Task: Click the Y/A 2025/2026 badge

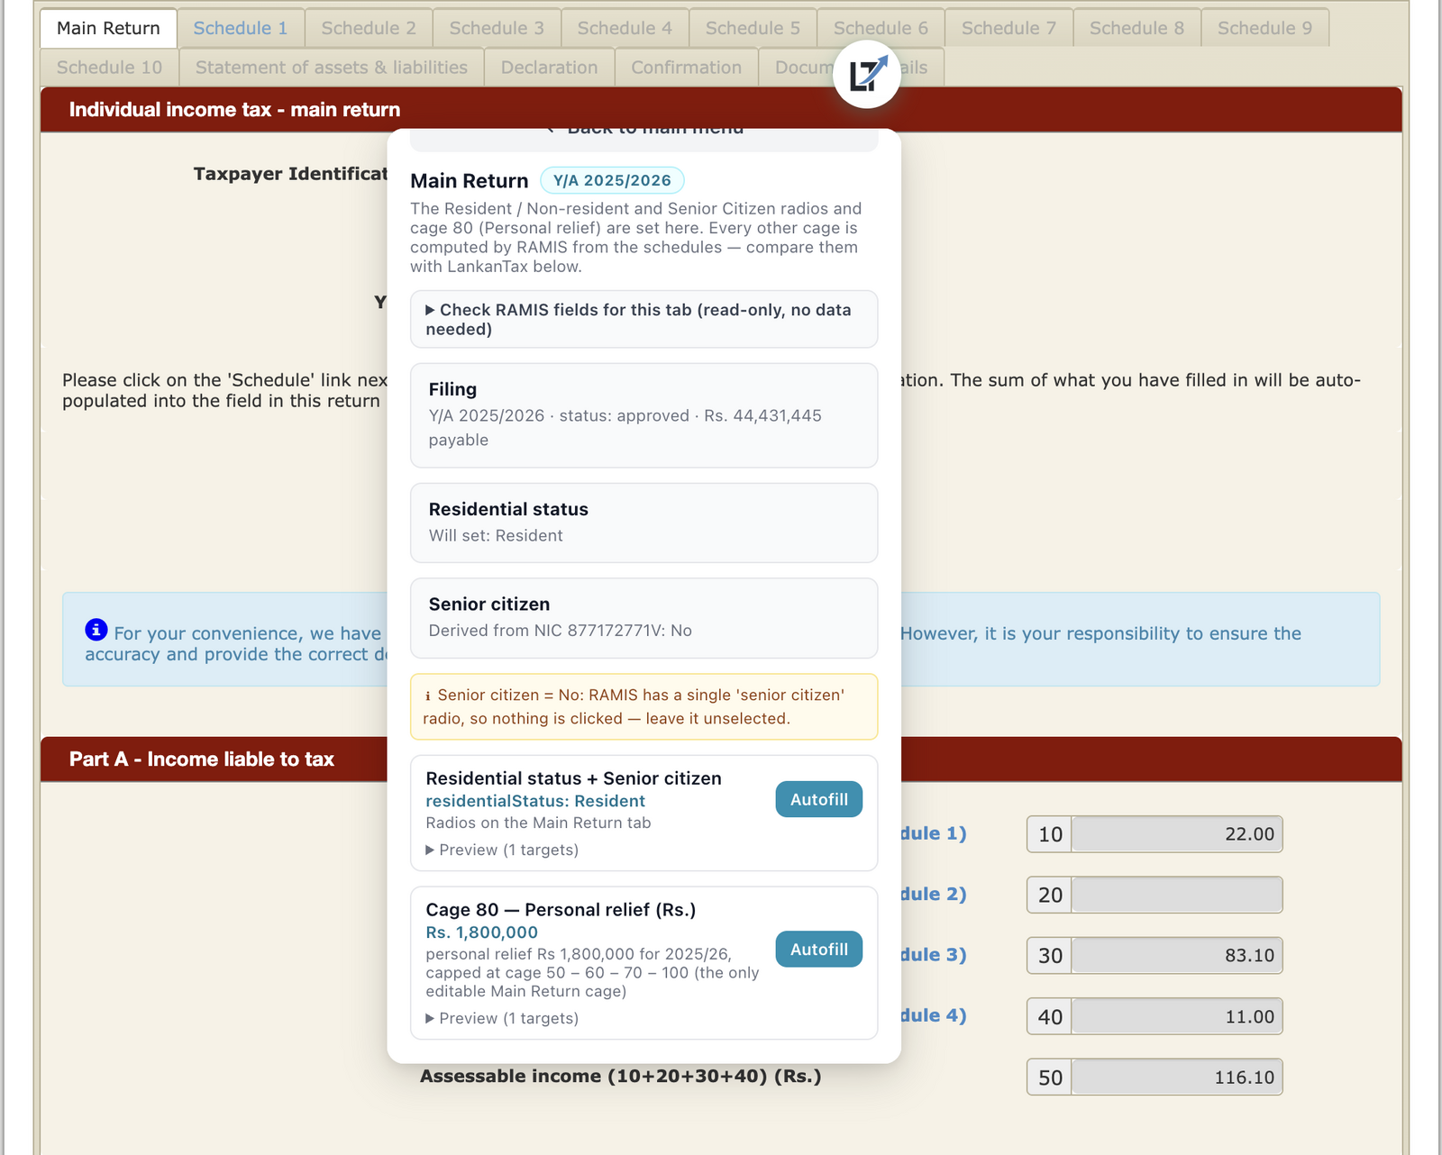Action: point(612,180)
